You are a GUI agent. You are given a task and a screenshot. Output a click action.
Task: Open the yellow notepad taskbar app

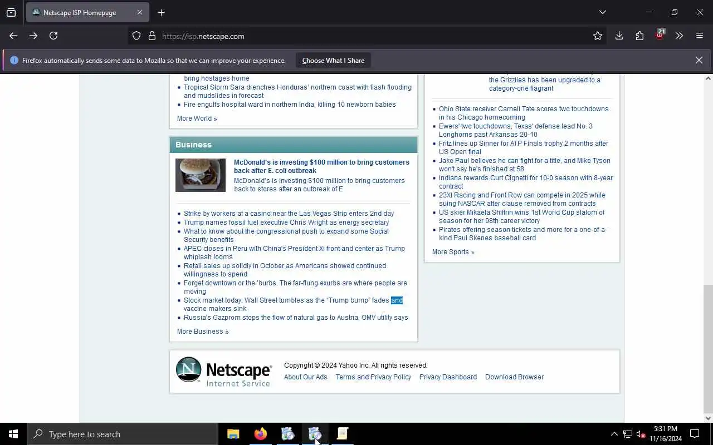(x=343, y=434)
